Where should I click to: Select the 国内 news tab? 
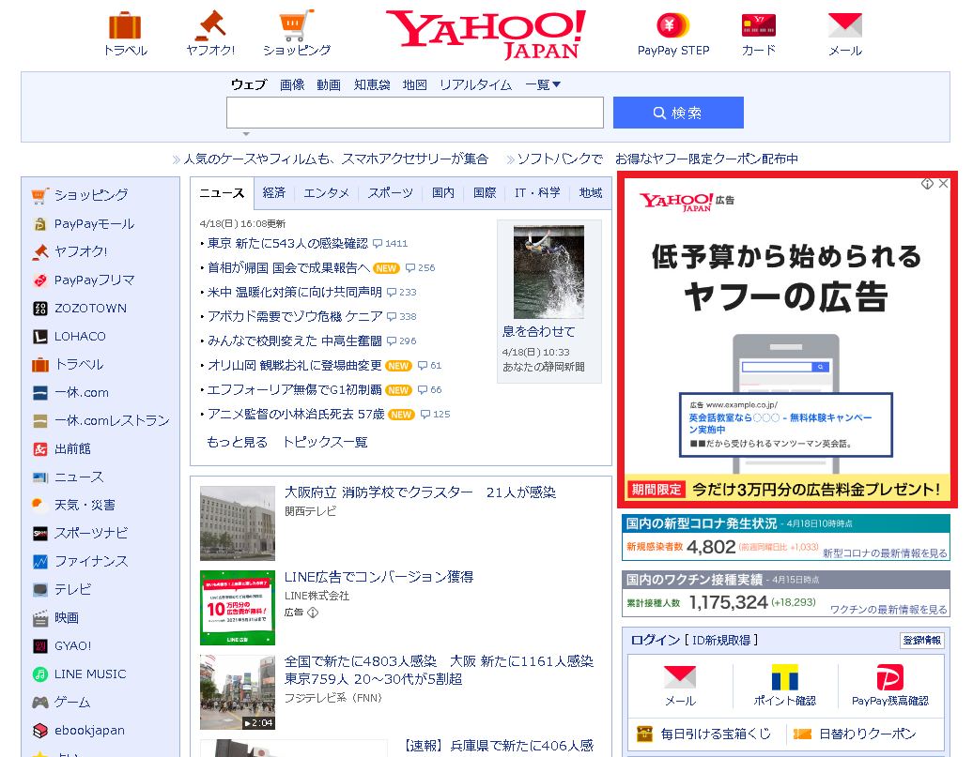tap(443, 193)
